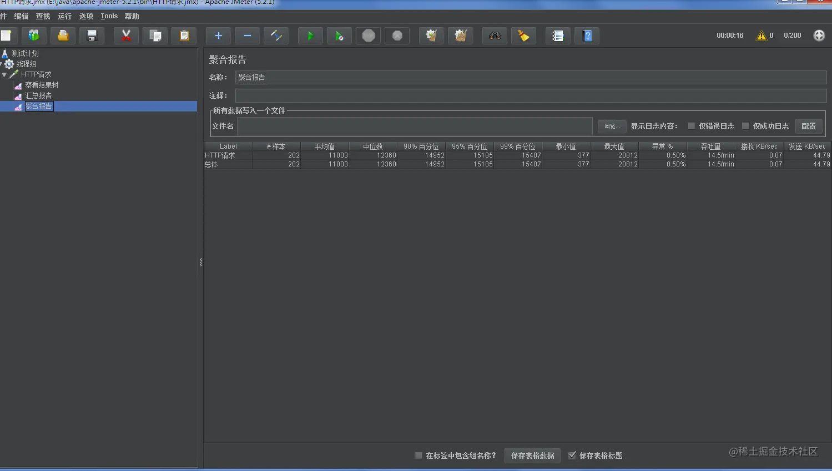Image resolution: width=832 pixels, height=471 pixels.
Task: Start the test with the green arrow
Action: 310,36
